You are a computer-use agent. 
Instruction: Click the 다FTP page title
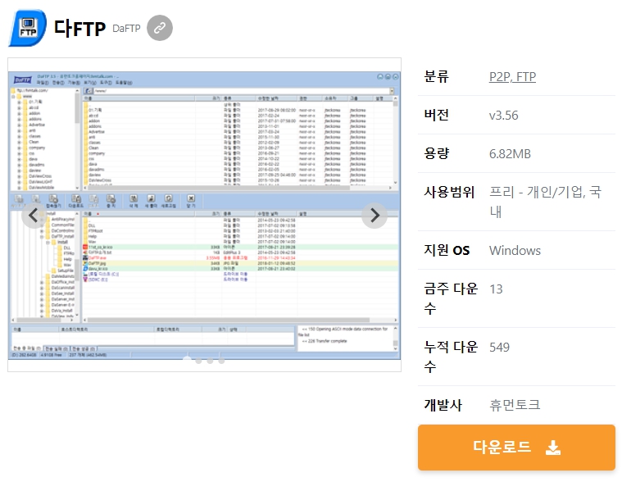pyautogui.click(x=79, y=28)
